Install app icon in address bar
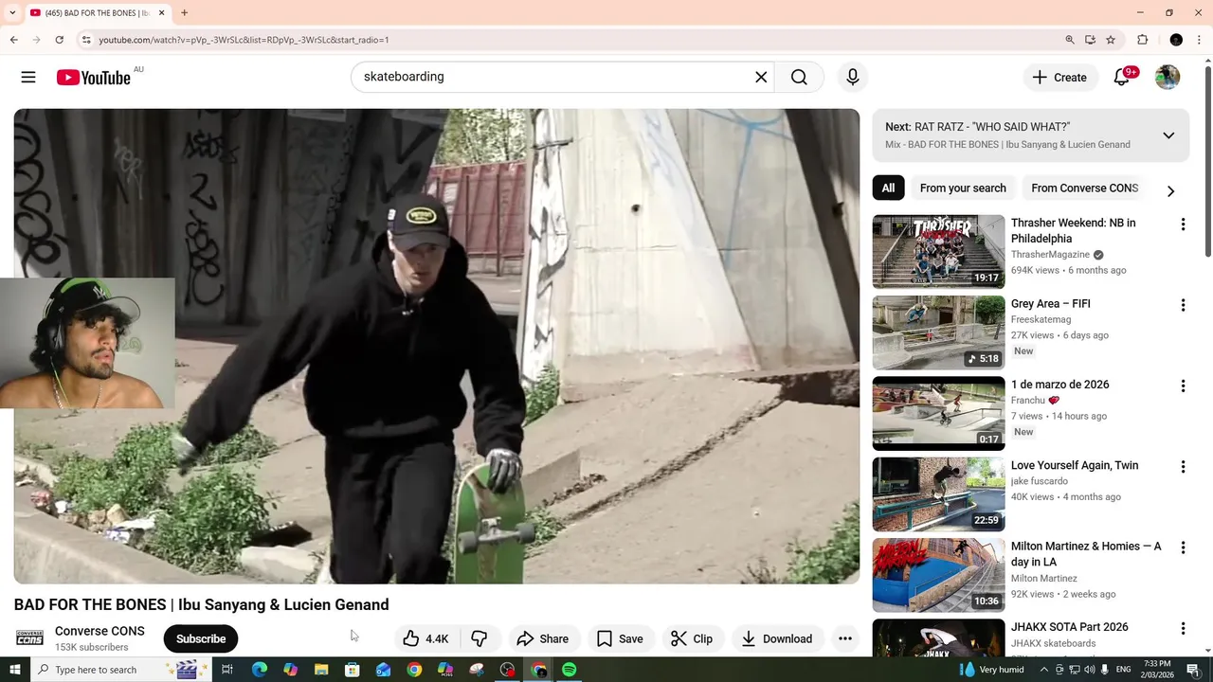Image resolution: width=1213 pixels, height=682 pixels. click(x=1090, y=40)
